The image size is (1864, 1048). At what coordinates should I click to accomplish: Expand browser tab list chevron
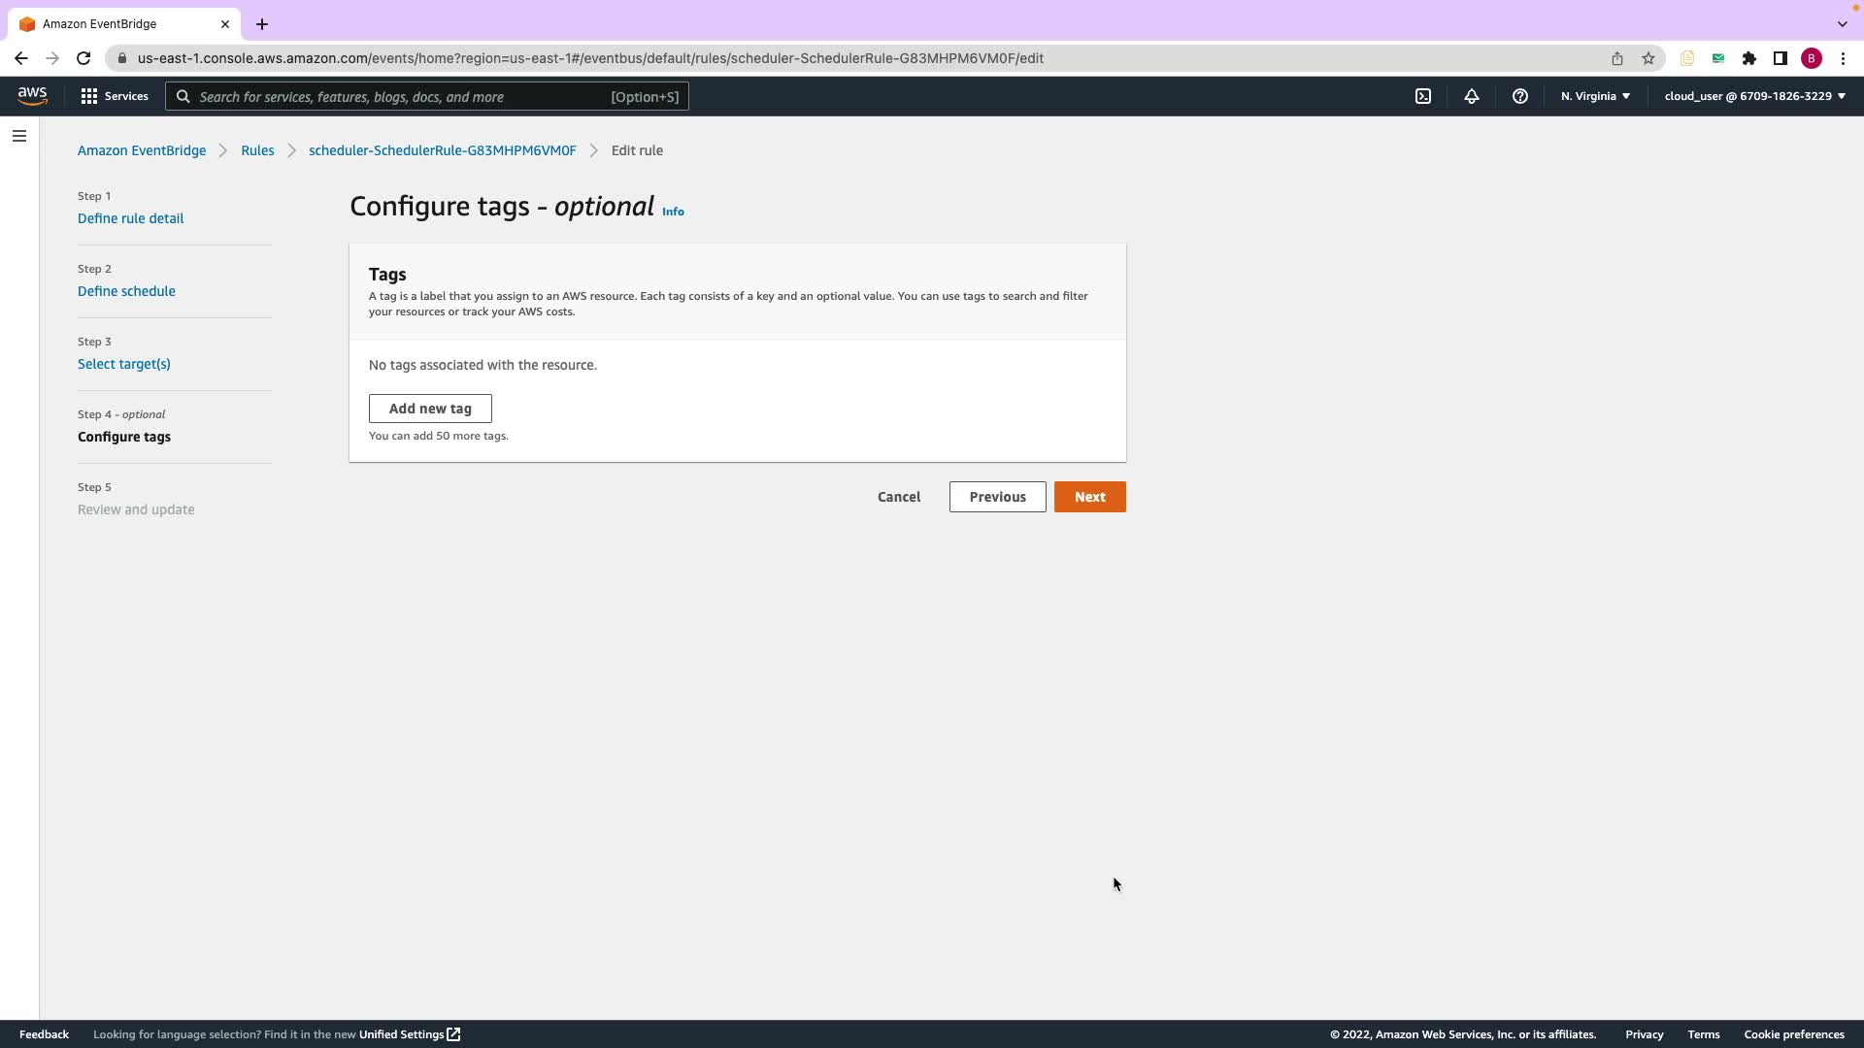tap(1842, 24)
